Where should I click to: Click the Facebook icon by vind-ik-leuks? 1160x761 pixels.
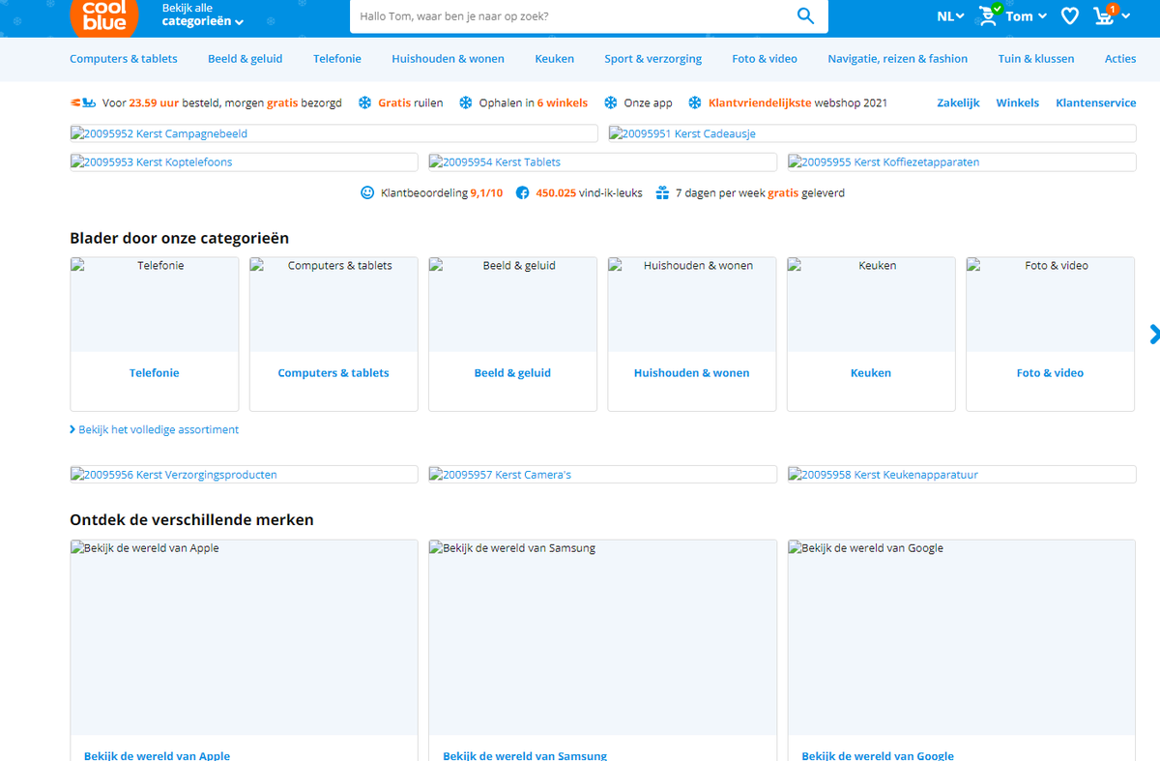tap(522, 192)
